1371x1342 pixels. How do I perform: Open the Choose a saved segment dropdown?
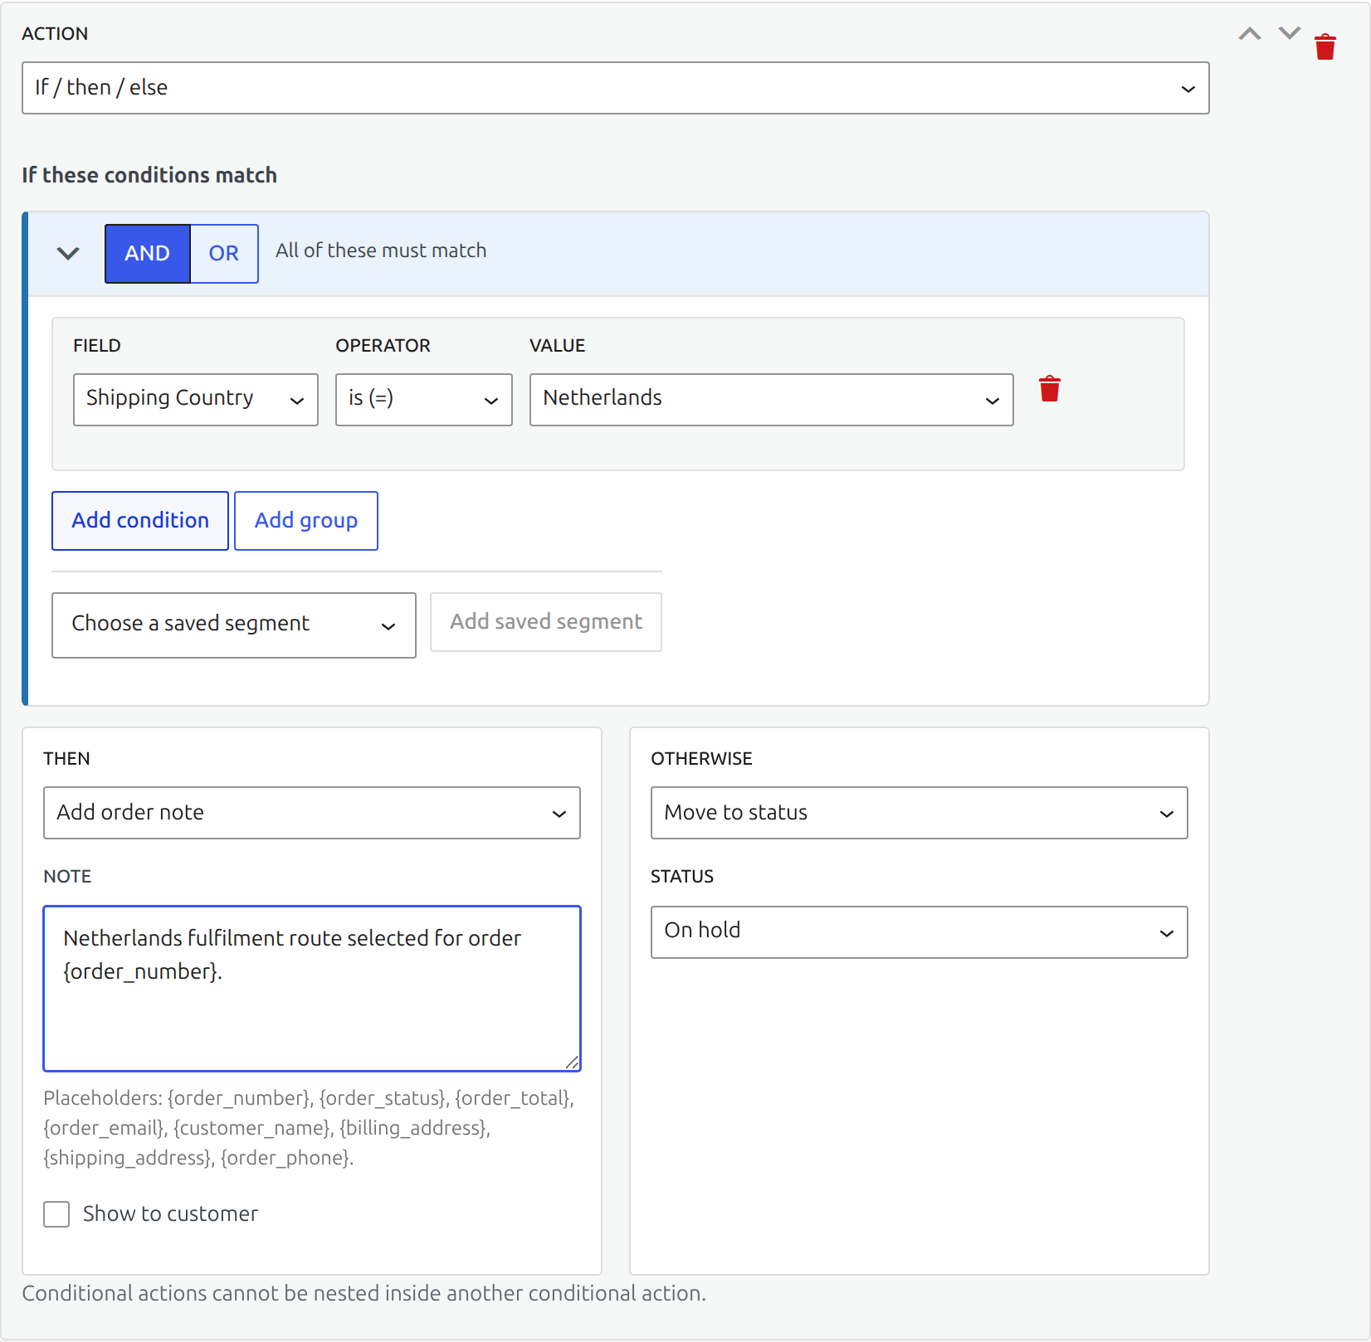(234, 625)
